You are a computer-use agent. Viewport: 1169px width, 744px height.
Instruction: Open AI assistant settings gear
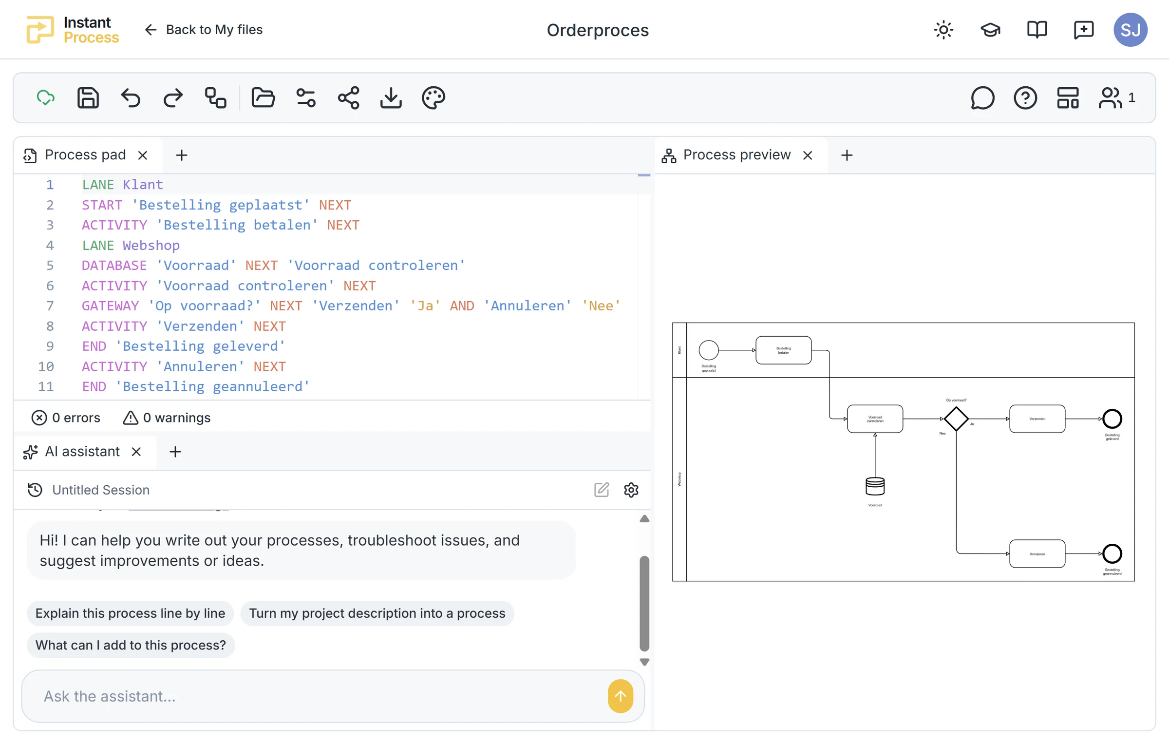click(x=631, y=490)
